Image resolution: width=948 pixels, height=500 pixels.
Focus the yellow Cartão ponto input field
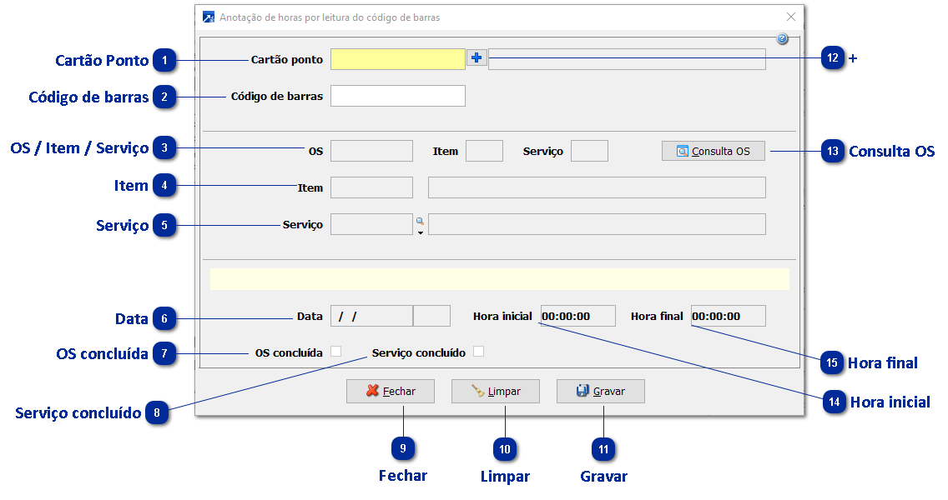pos(397,58)
